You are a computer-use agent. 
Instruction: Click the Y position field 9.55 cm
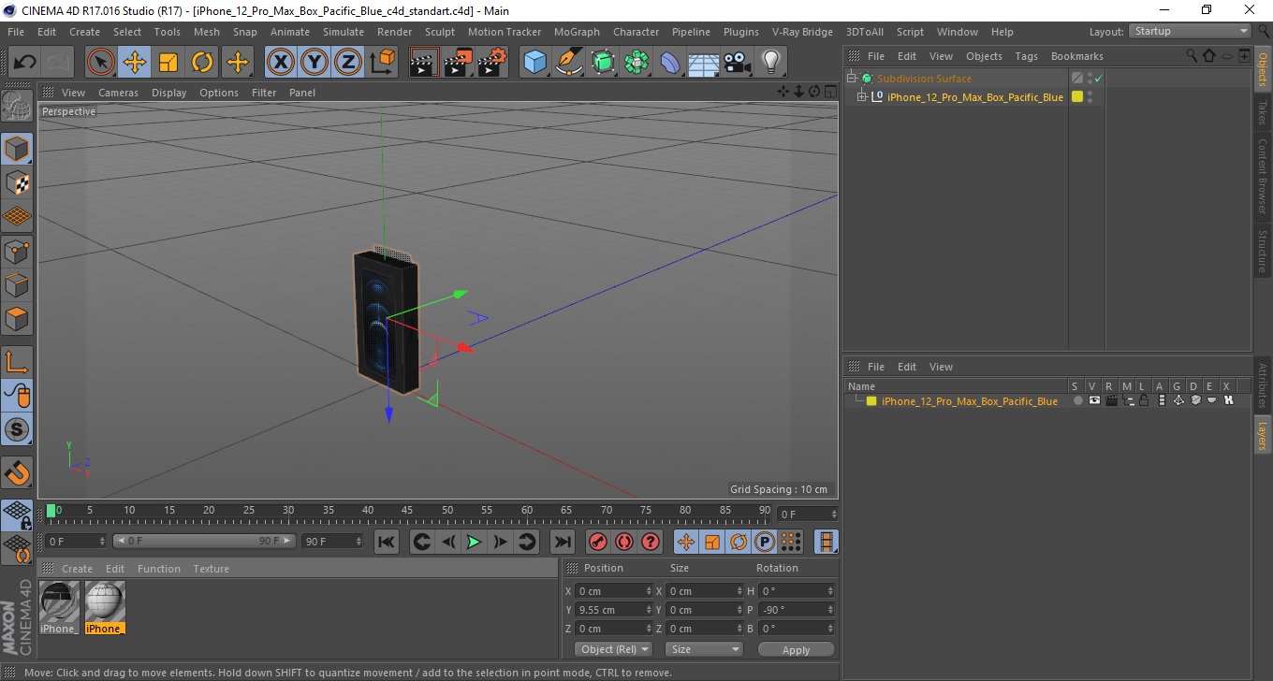(x=614, y=610)
